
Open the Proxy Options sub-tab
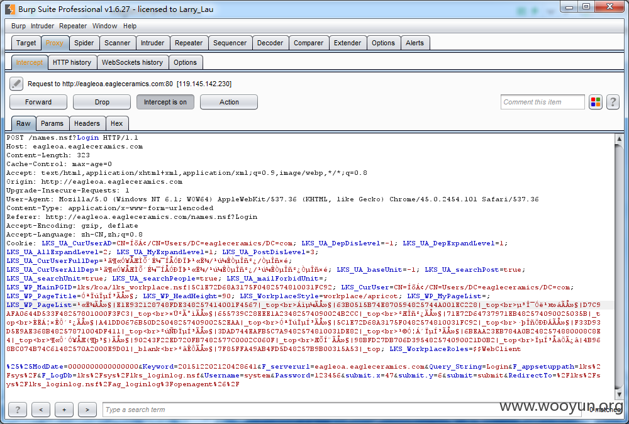(x=185, y=62)
